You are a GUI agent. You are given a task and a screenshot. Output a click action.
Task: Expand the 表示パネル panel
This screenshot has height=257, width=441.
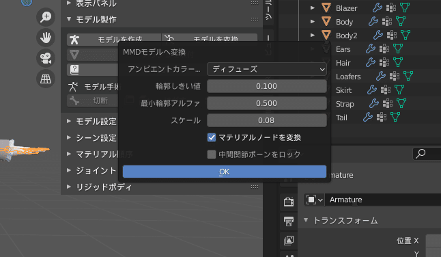click(69, 3)
